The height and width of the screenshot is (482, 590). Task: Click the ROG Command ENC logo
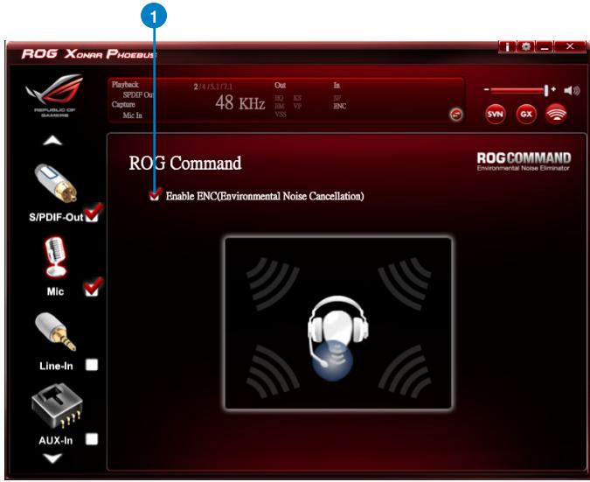tap(524, 162)
